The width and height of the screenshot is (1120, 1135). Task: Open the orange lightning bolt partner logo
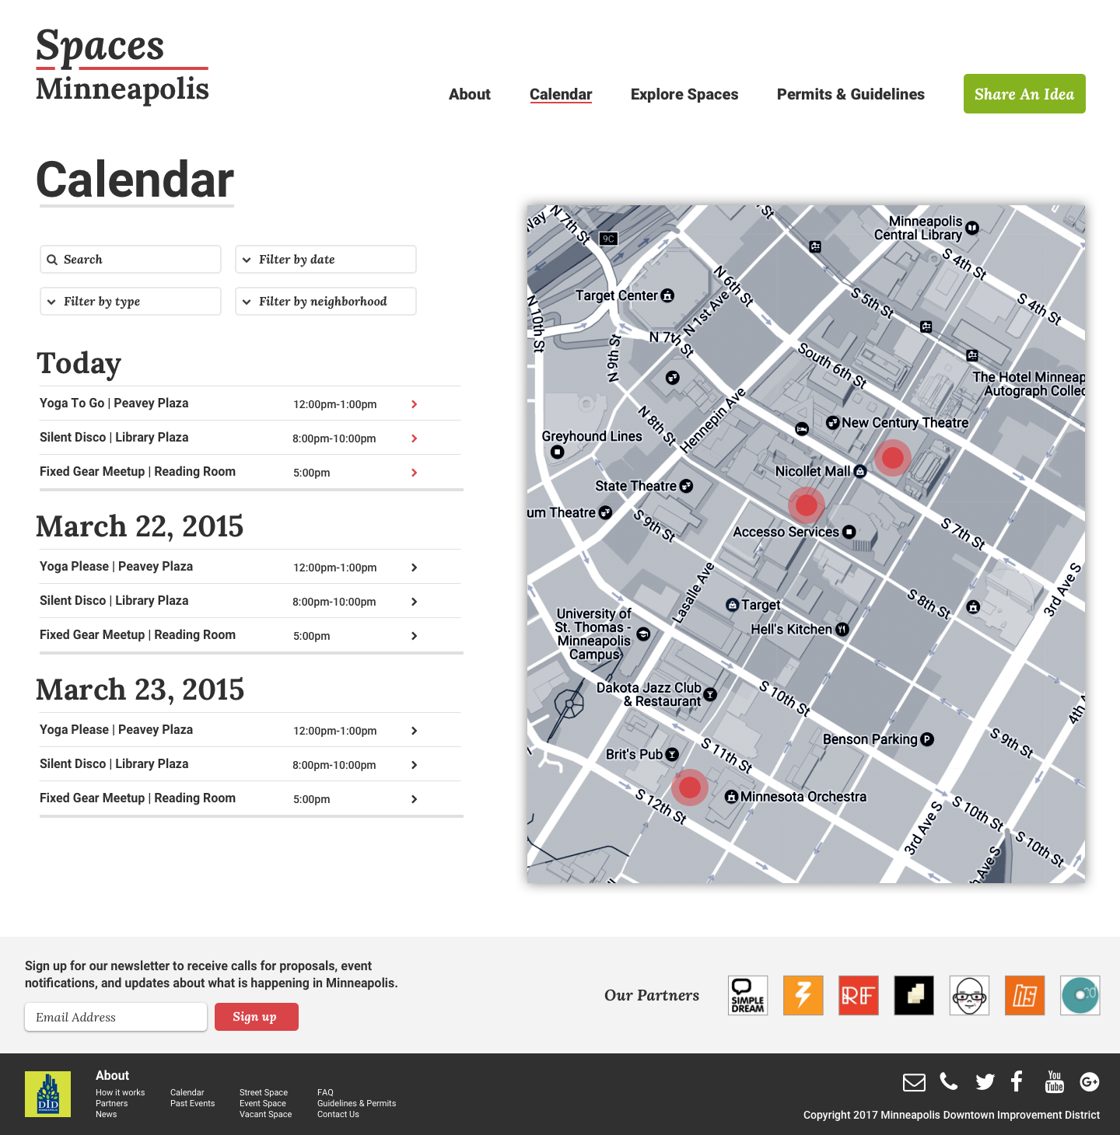click(803, 995)
